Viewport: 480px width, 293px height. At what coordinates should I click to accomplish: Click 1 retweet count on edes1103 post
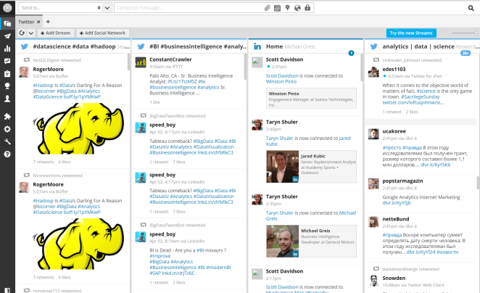click(x=392, y=112)
